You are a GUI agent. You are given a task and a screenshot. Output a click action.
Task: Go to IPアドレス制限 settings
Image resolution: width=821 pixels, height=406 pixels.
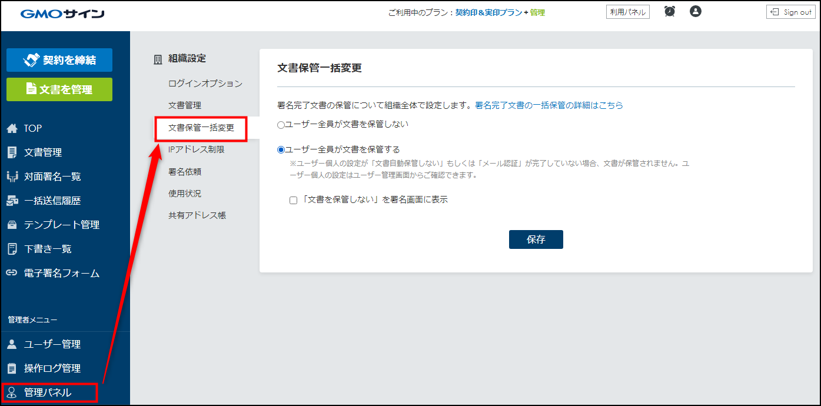click(x=196, y=149)
